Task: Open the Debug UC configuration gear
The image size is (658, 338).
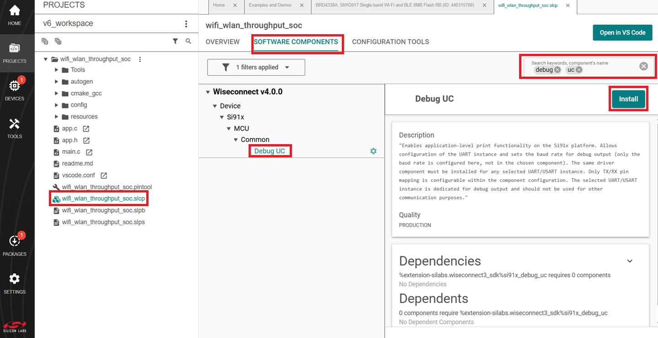Action: coord(373,151)
